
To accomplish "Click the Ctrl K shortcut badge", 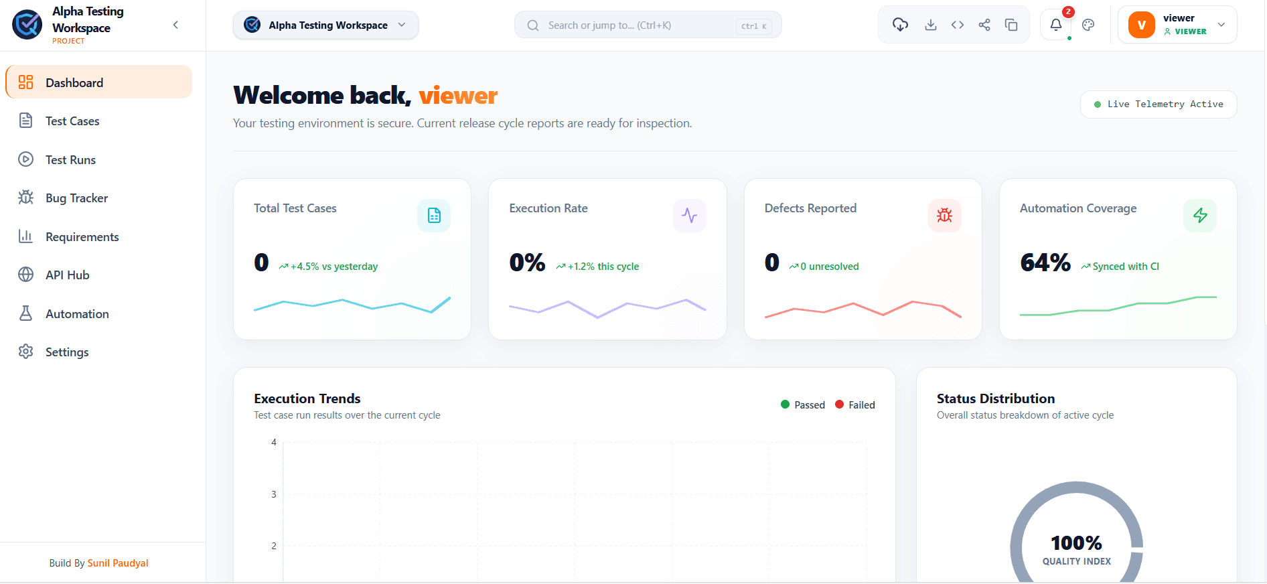I will tap(754, 26).
